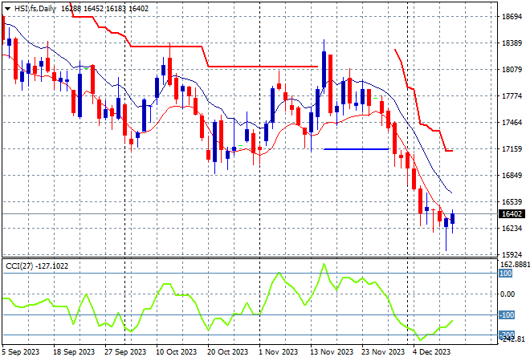Image resolution: width=530 pixels, height=361 pixels.
Task: Click the OHLC values in the header
Action: pyautogui.click(x=108, y=7)
